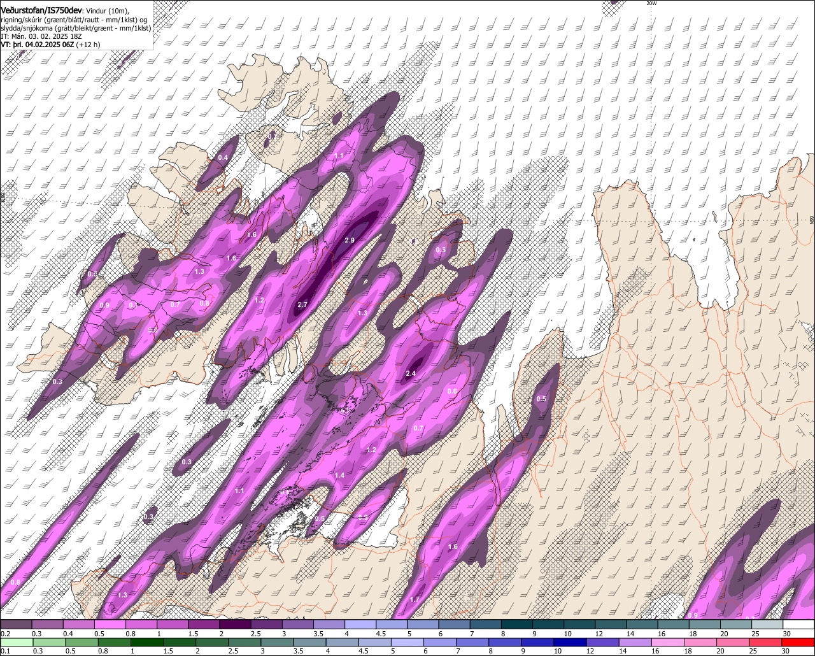Pick the pale grey purple-row swatch between 25 and 30

pos(767,625)
